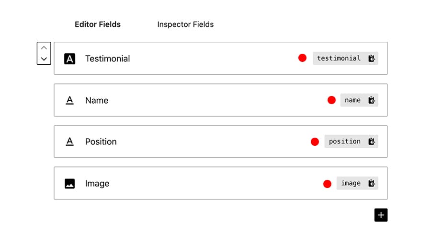Click red dot beside name slug

pyautogui.click(x=331, y=100)
